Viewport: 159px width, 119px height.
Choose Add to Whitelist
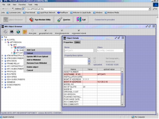37,60
